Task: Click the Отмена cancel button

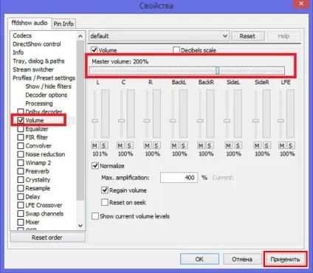Action: point(242,259)
